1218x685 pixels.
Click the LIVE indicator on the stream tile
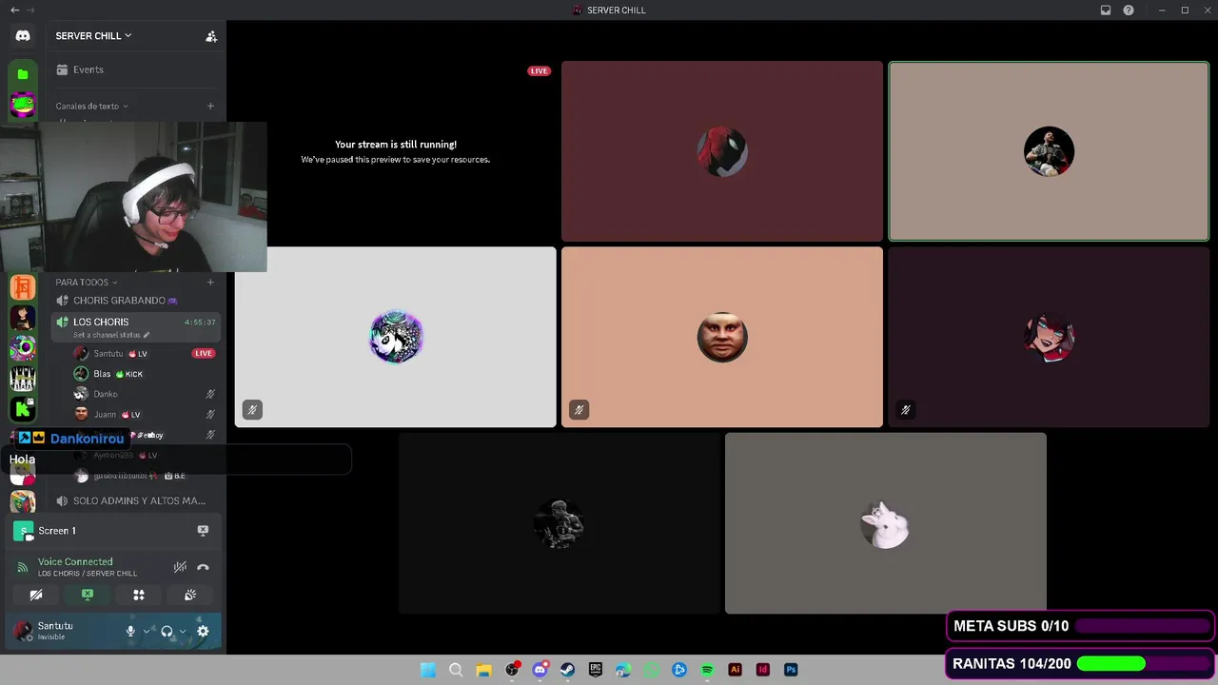(x=540, y=71)
